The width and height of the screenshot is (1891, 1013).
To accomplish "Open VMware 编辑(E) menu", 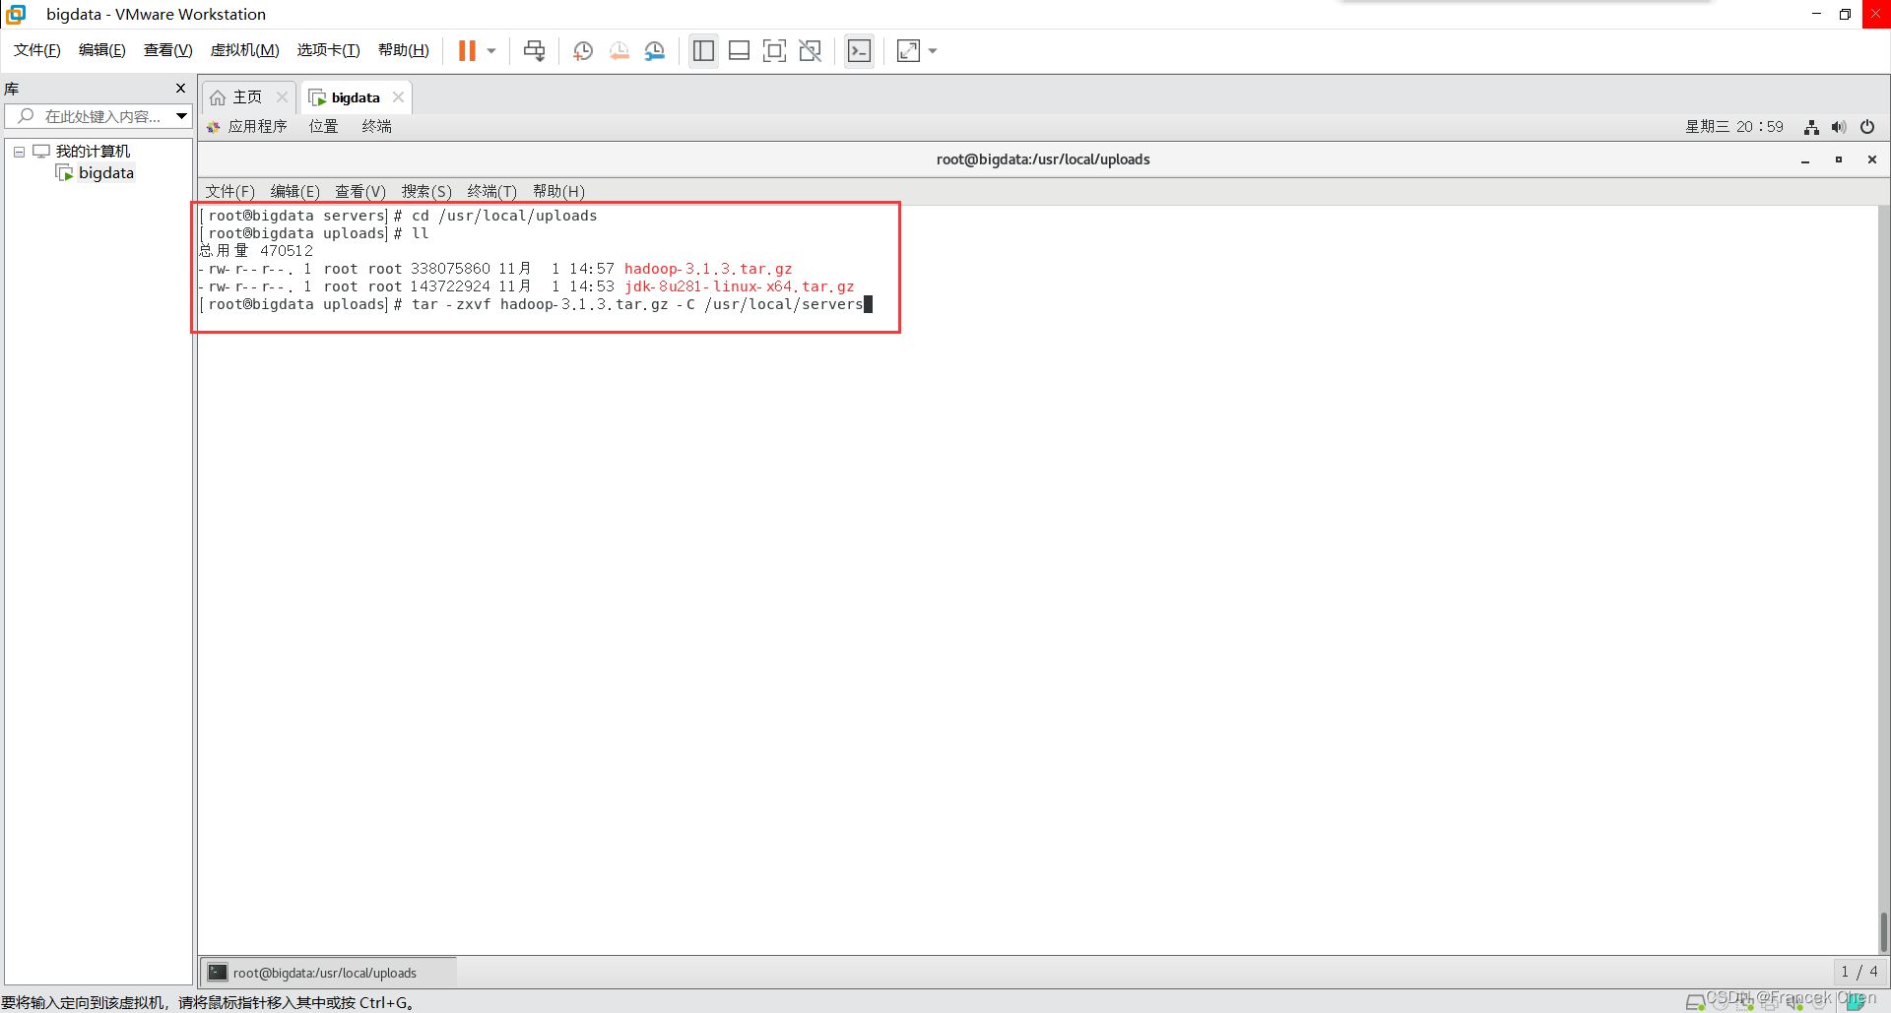I will click(102, 50).
